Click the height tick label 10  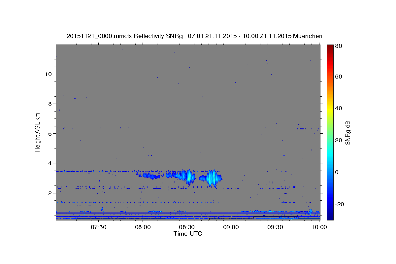[x=48, y=74]
